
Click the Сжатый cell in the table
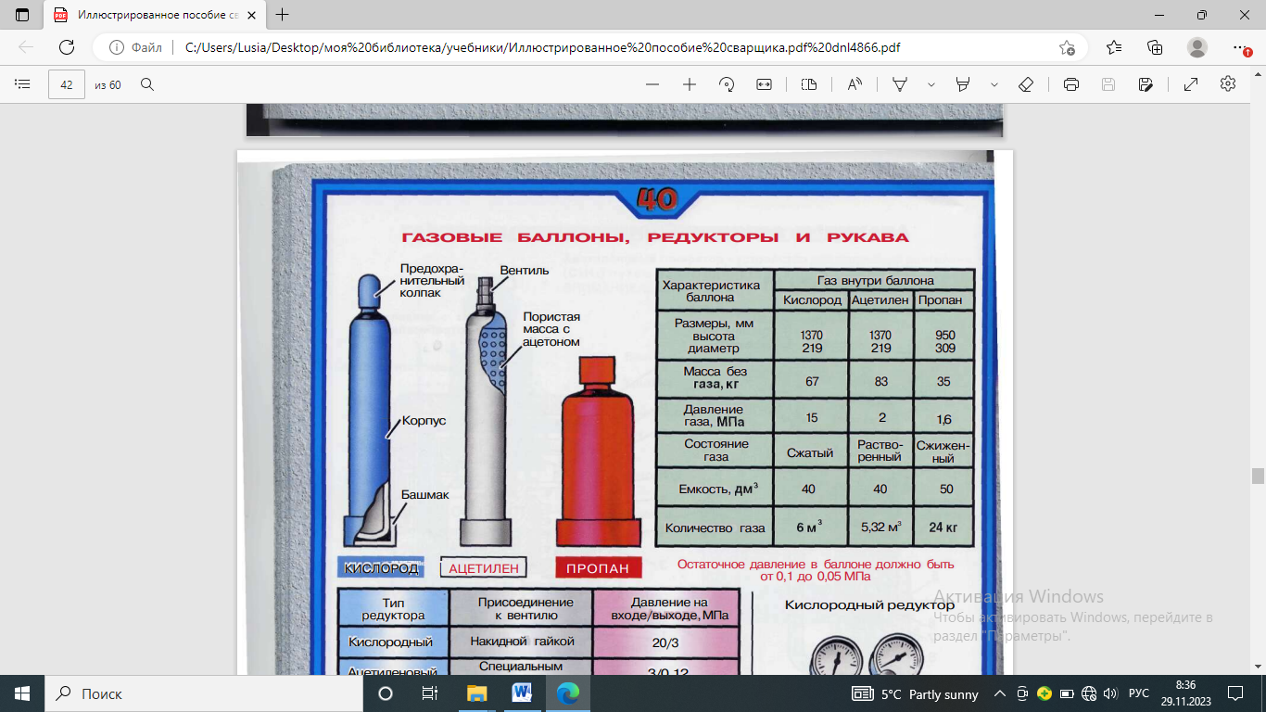point(810,453)
